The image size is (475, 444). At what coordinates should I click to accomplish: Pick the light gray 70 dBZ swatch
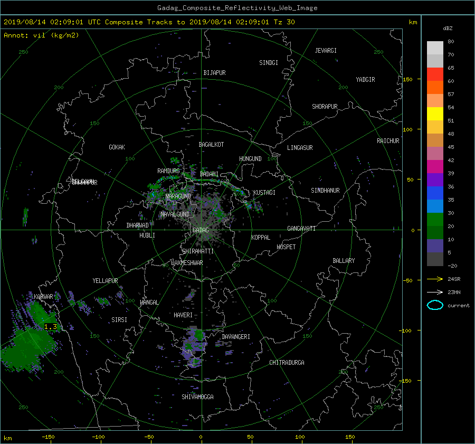coord(435,48)
